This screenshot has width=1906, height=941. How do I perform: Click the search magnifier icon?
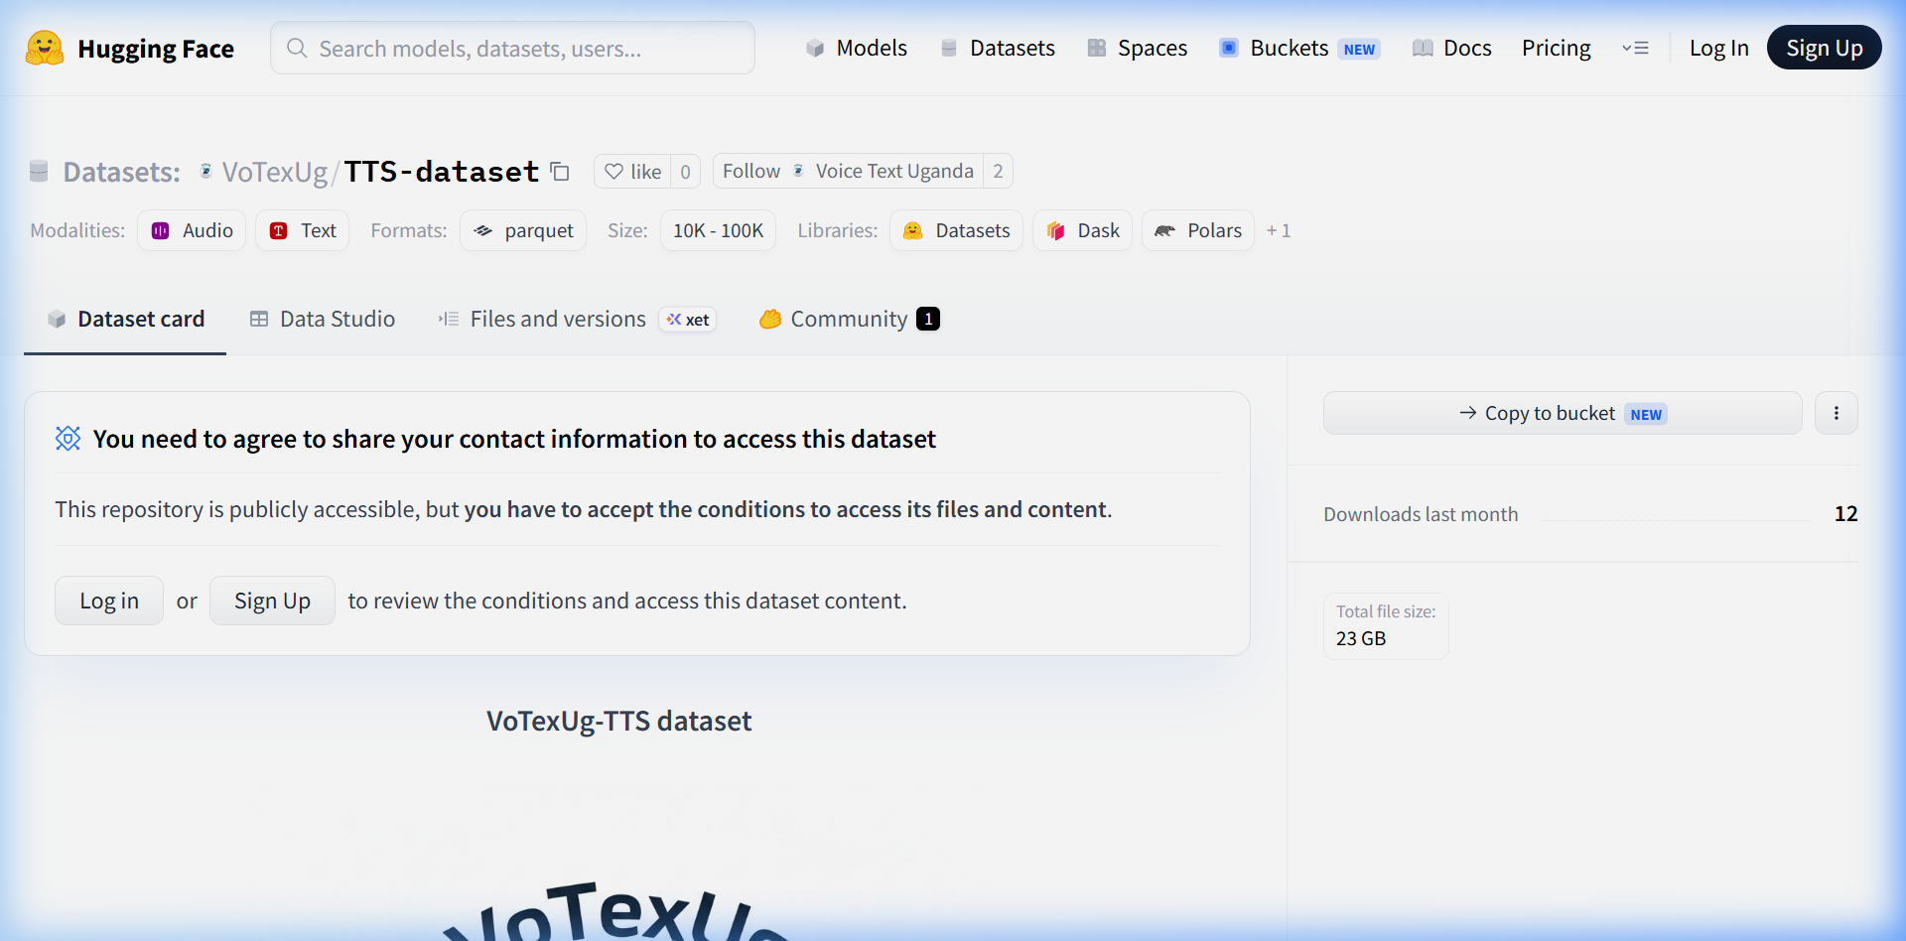click(297, 48)
